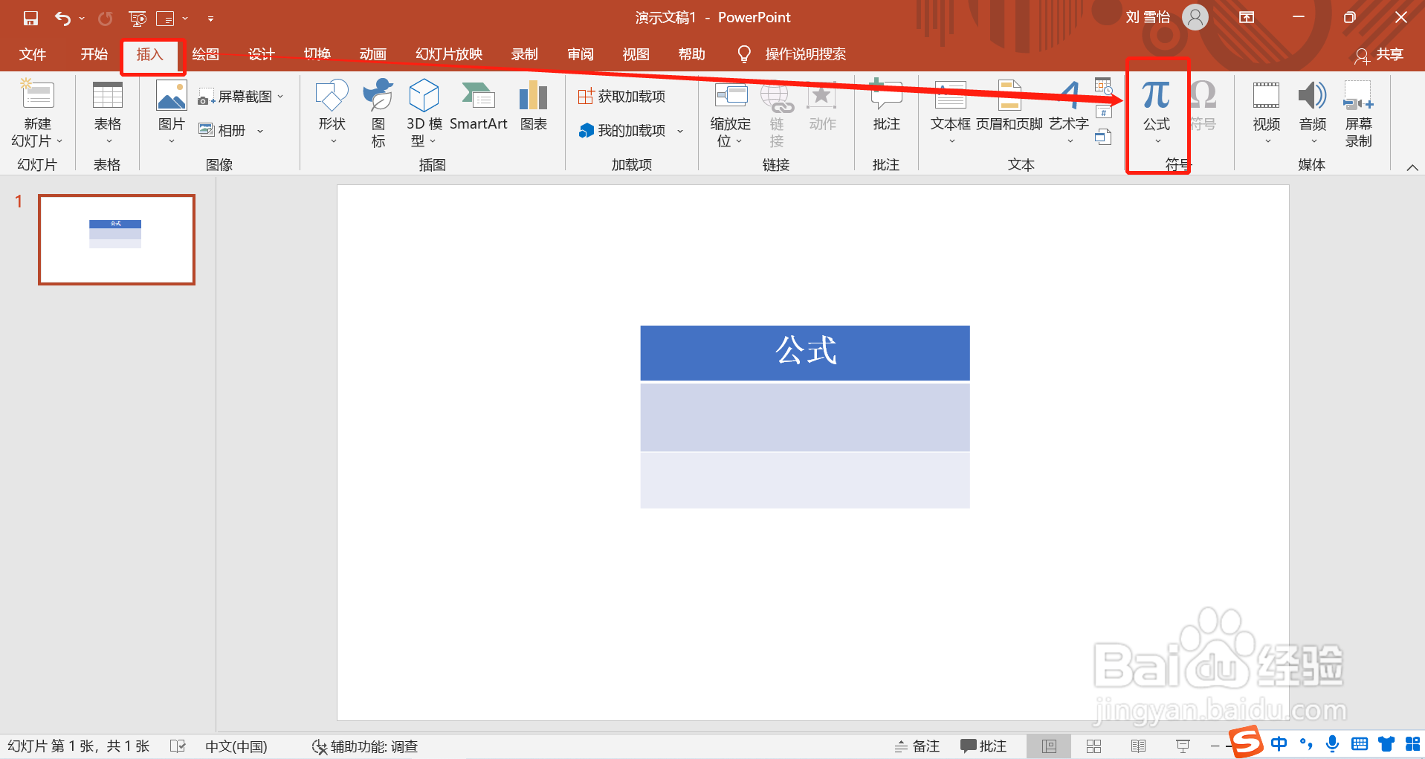Image resolution: width=1425 pixels, height=759 pixels.
Task: Insert 音频 (Audio) from ribbon
Action: pos(1313,113)
